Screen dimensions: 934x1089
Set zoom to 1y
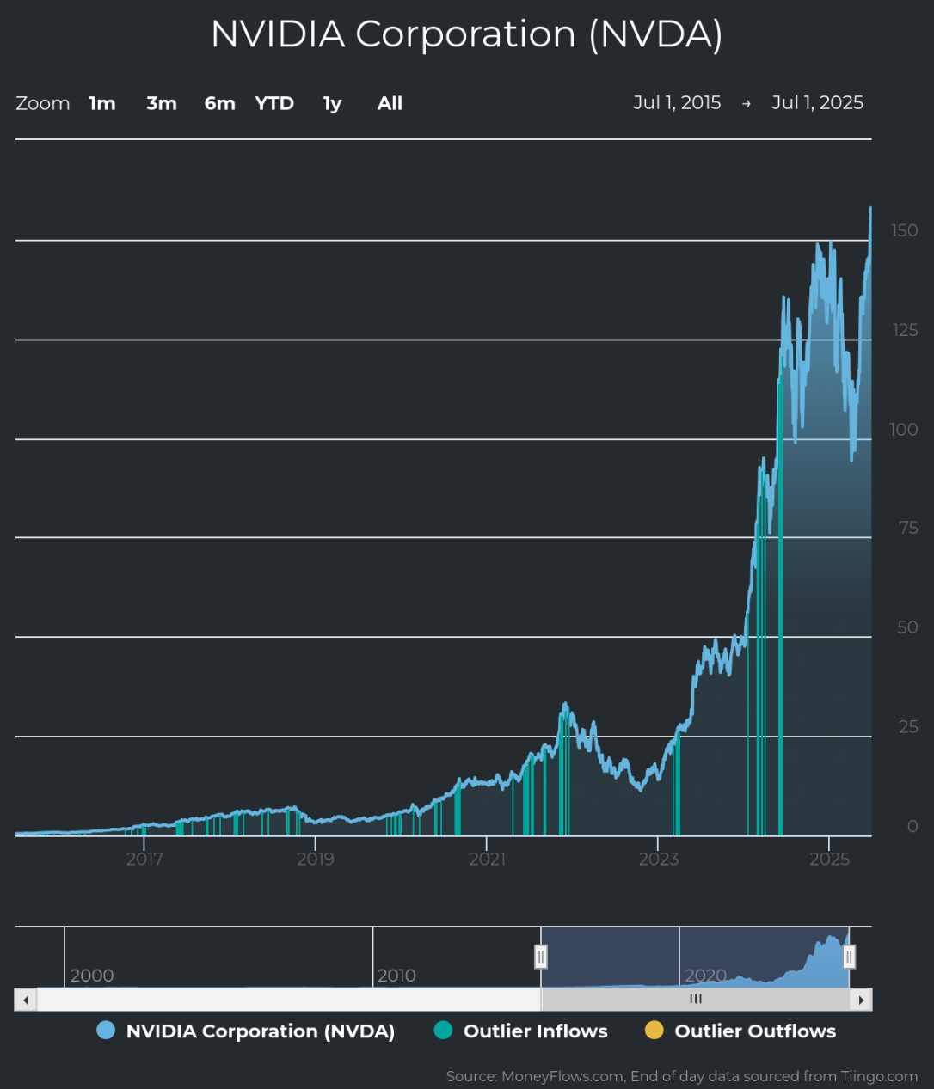[x=332, y=104]
